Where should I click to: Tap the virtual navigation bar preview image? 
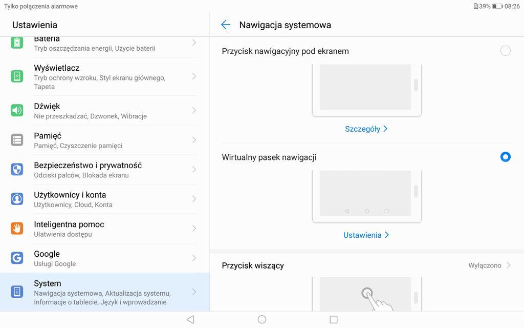pos(366,195)
